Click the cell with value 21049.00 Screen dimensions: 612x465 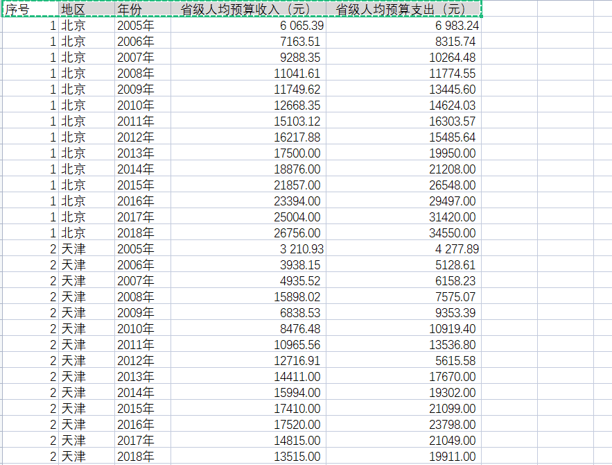click(403, 441)
